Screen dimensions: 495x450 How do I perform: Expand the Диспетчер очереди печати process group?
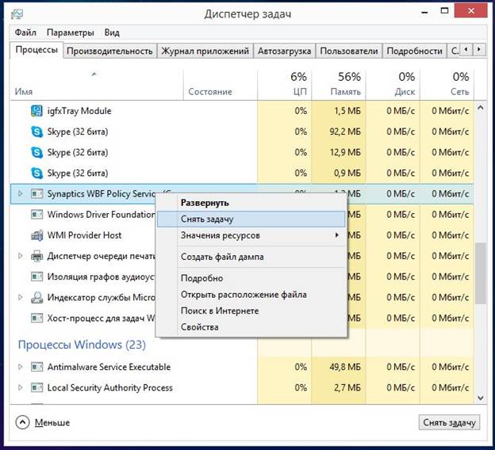point(21,256)
